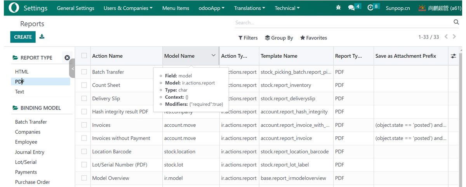
Task: Open the debug bug icon menu
Action: (339, 7)
